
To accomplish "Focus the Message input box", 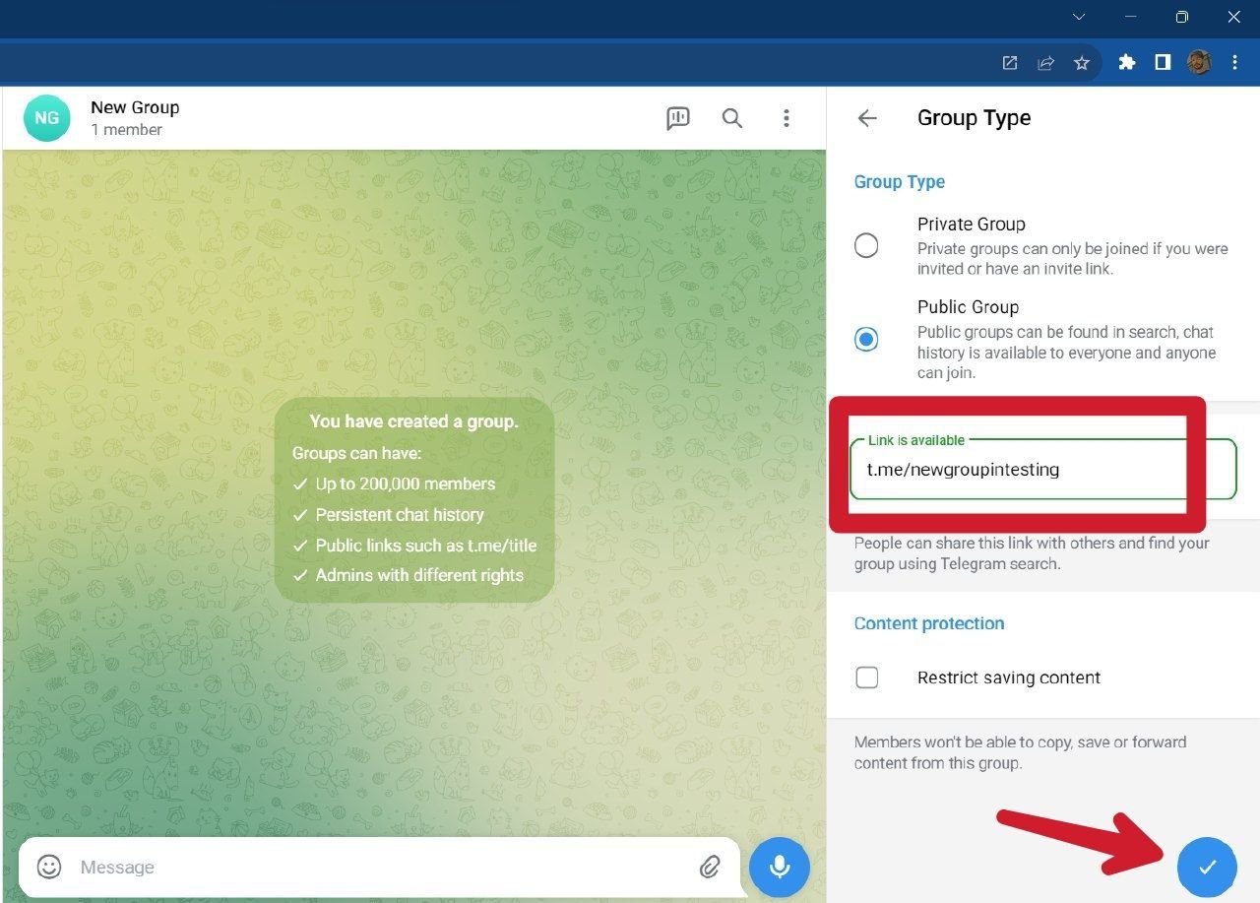I will tap(379, 867).
